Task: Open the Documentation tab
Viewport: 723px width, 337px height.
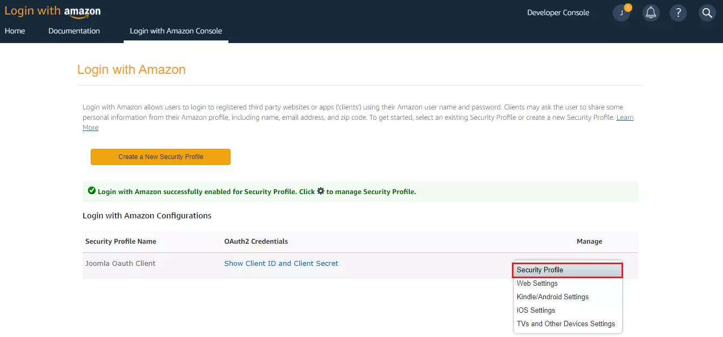Action: click(74, 31)
